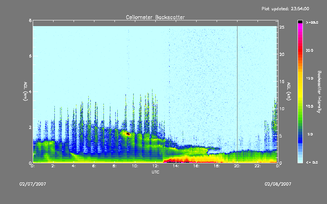Click the "12:" UTC tick label

155,166
